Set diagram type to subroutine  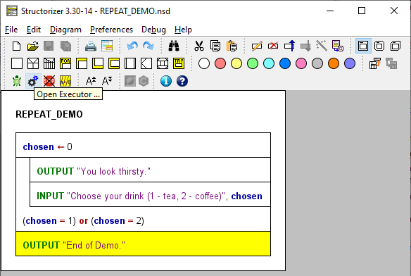379,46
